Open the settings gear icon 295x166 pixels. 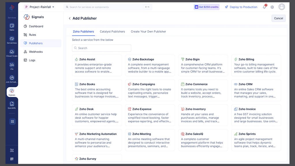click(272, 7)
